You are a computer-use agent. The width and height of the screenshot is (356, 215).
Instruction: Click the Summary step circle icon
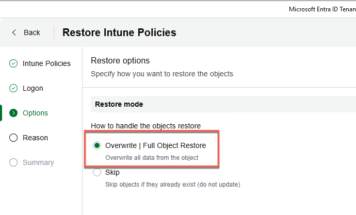click(13, 162)
